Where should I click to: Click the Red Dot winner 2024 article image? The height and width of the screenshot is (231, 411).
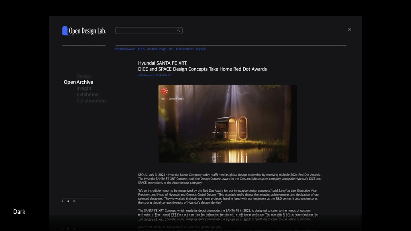(x=228, y=124)
